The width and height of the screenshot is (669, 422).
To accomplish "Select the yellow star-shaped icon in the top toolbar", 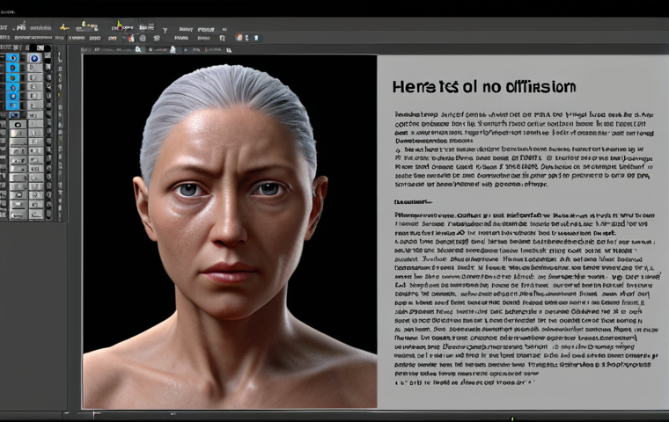I will tap(64, 28).
